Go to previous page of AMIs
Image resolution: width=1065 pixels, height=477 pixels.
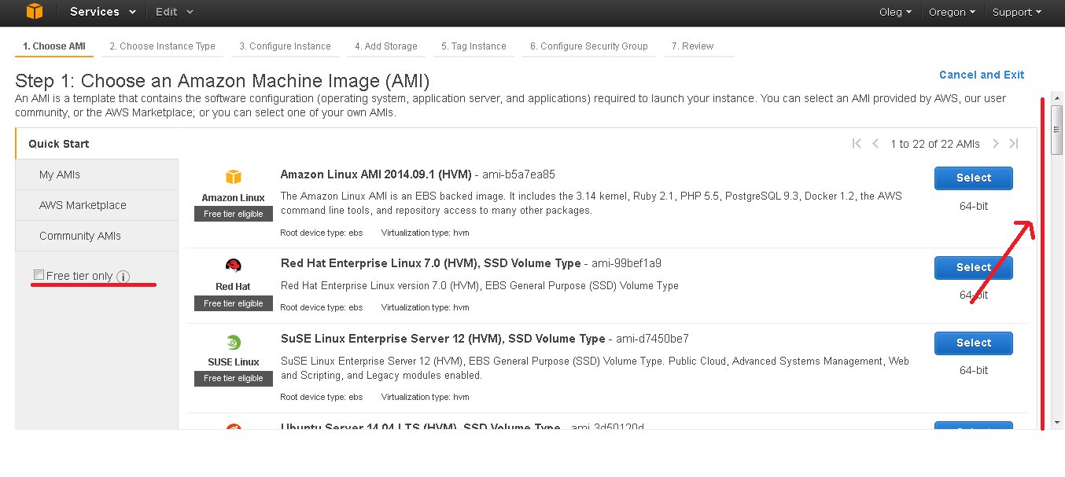pos(875,144)
